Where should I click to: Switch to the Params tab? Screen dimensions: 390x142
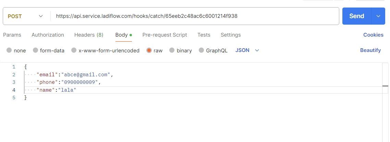click(x=12, y=35)
